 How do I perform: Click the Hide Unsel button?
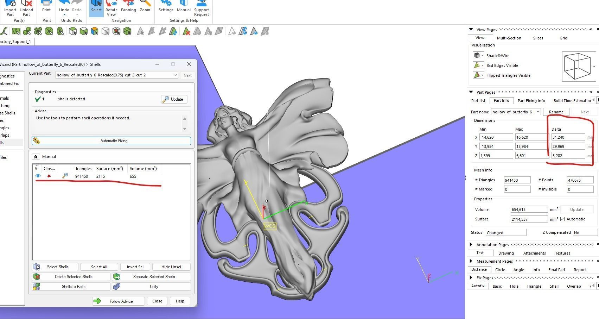tap(171, 267)
